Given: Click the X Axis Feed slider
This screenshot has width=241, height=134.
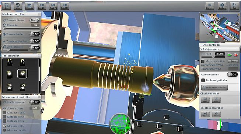Looking at the screenshot, I should [x=213, y=57].
